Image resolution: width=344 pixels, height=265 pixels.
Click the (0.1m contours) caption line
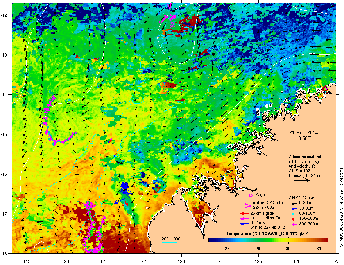coord(304,161)
